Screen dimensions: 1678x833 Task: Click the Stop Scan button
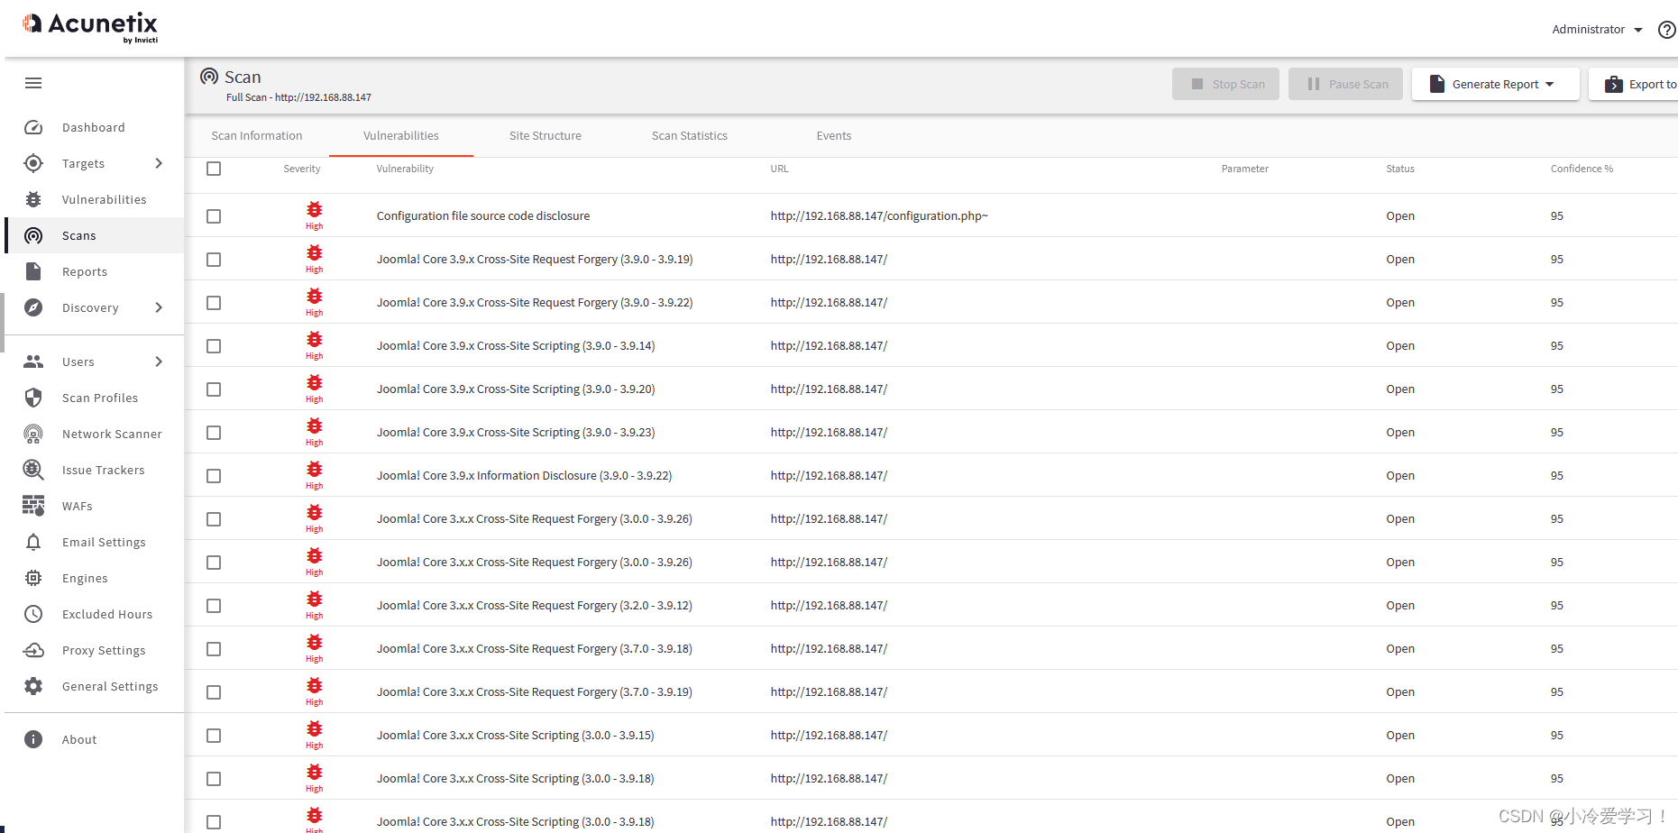coord(1225,84)
